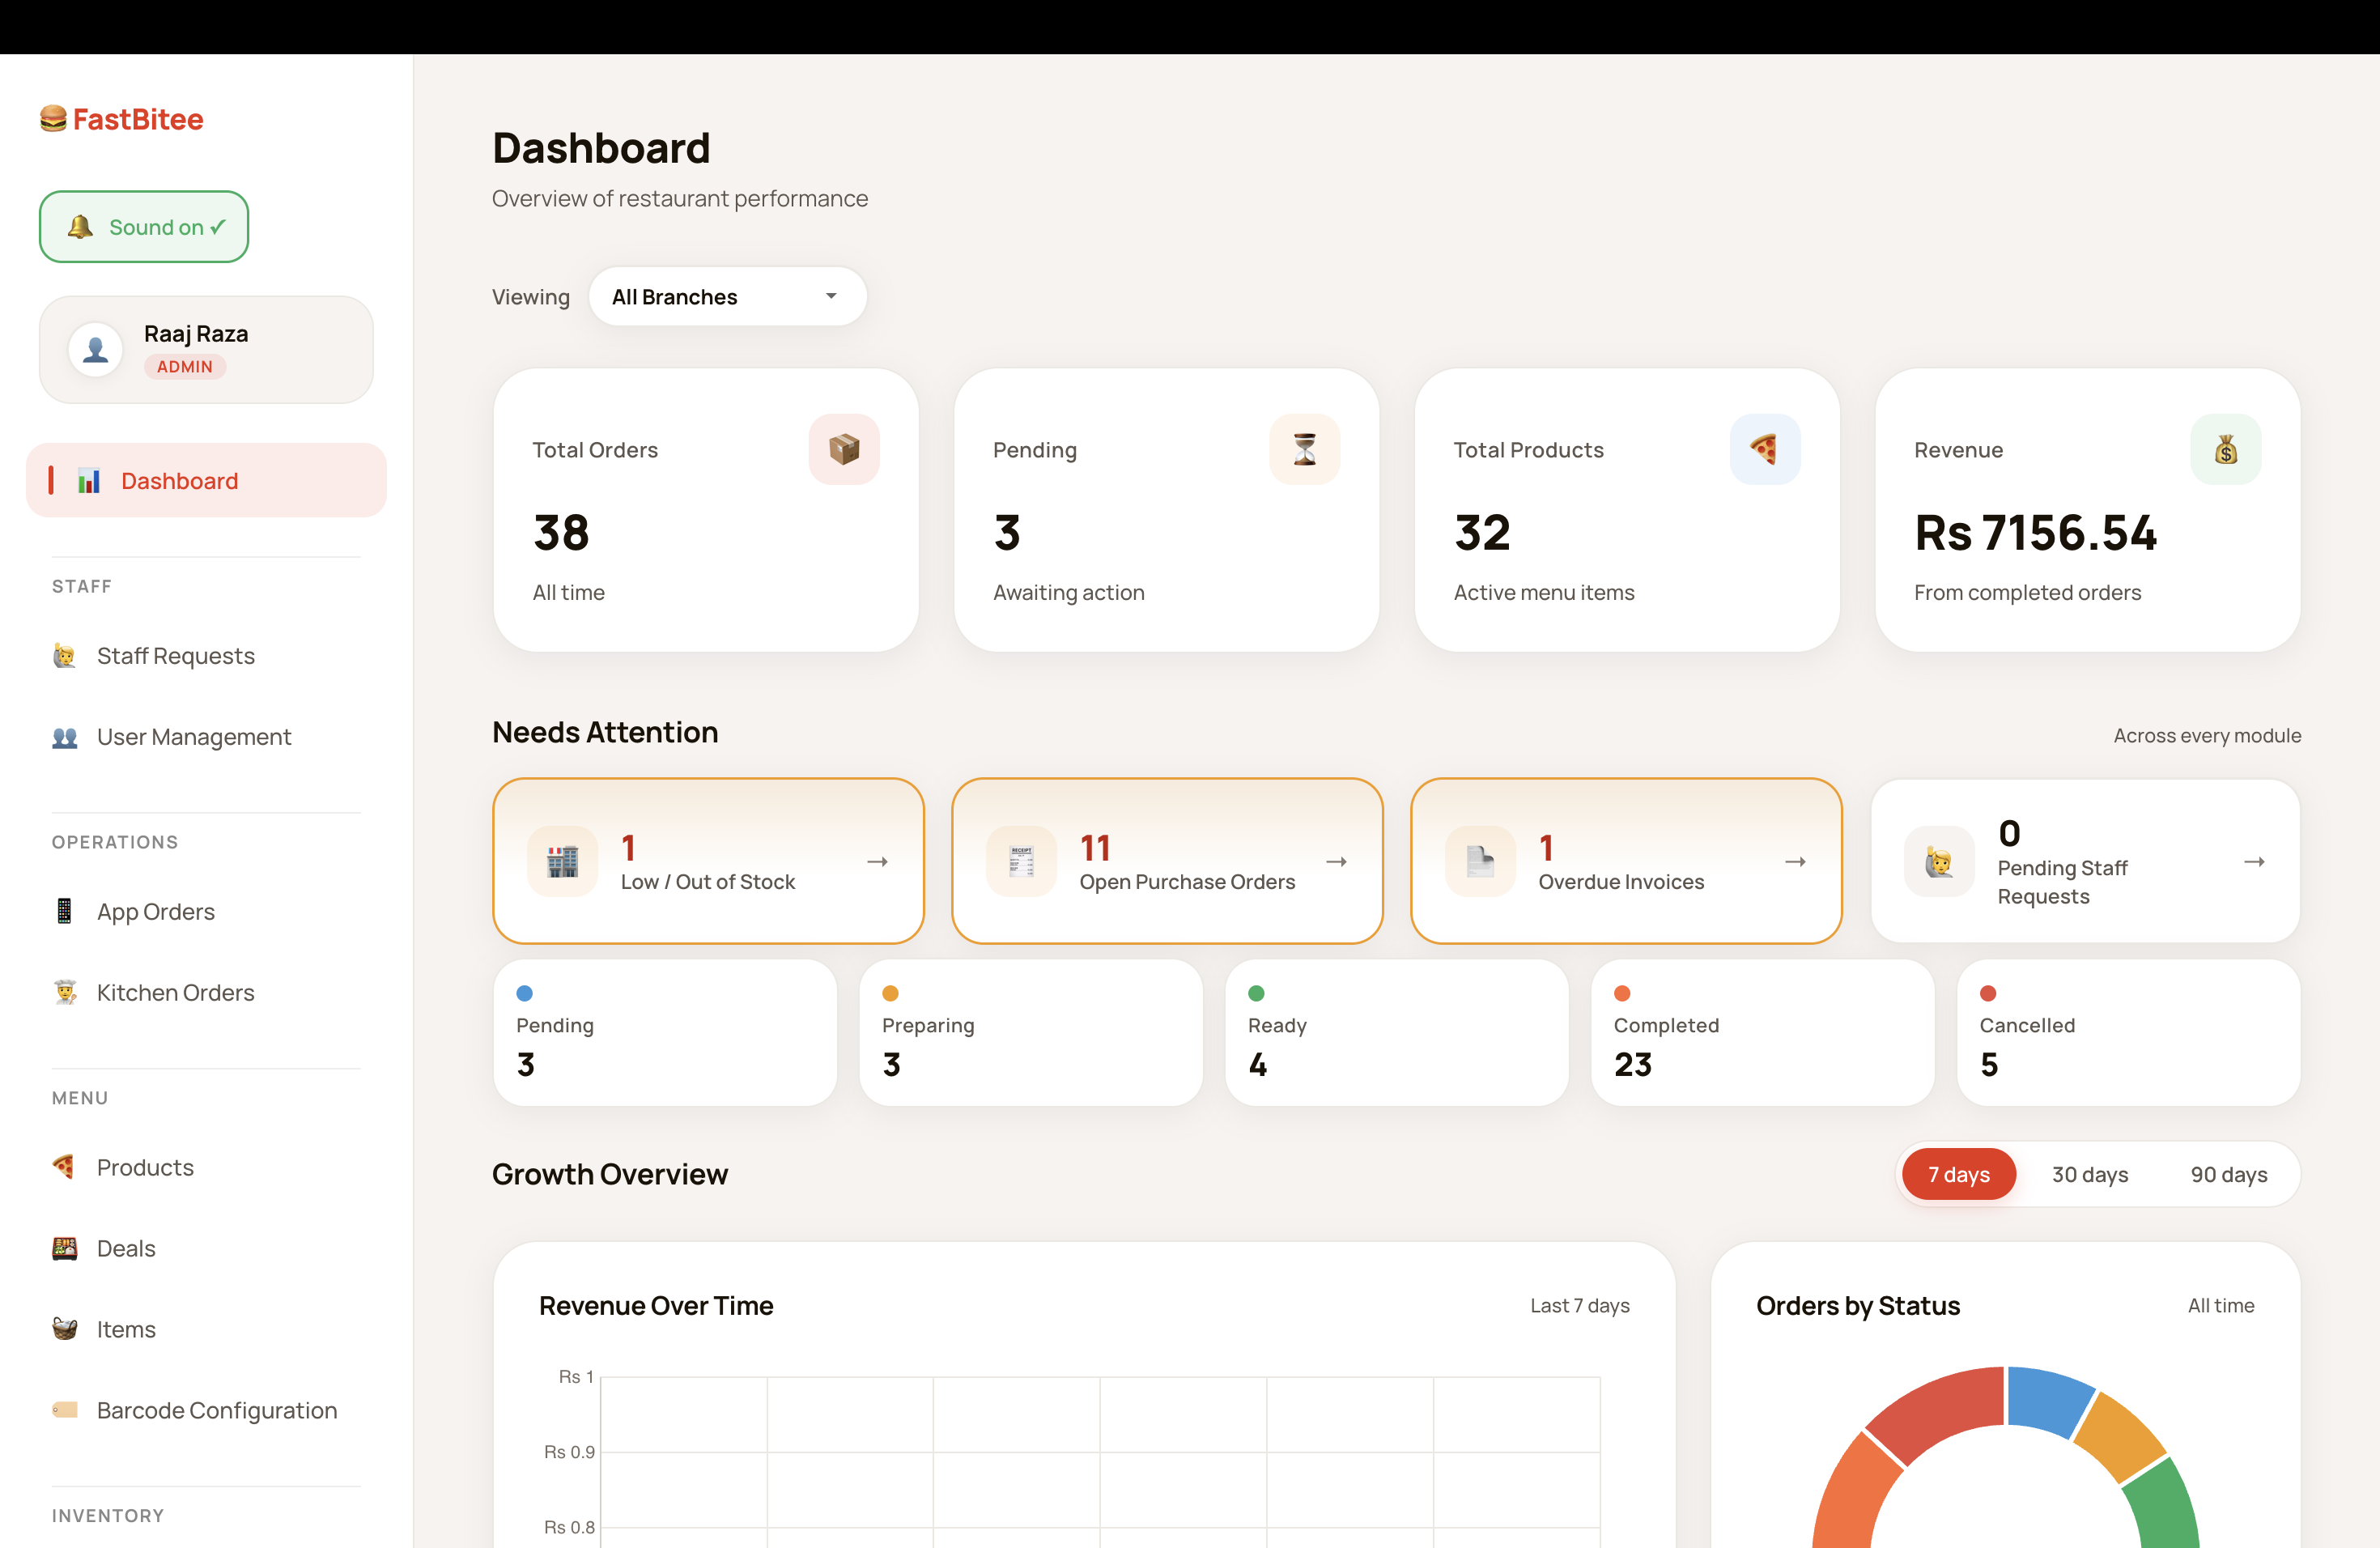Image resolution: width=2380 pixels, height=1548 pixels.
Task: Click the Cancelled orders status card
Action: click(2129, 1033)
